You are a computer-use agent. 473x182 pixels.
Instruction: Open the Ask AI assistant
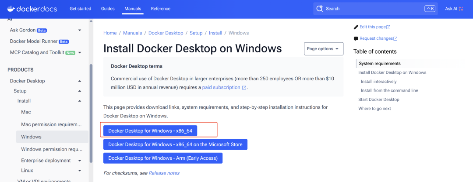pos(454,9)
